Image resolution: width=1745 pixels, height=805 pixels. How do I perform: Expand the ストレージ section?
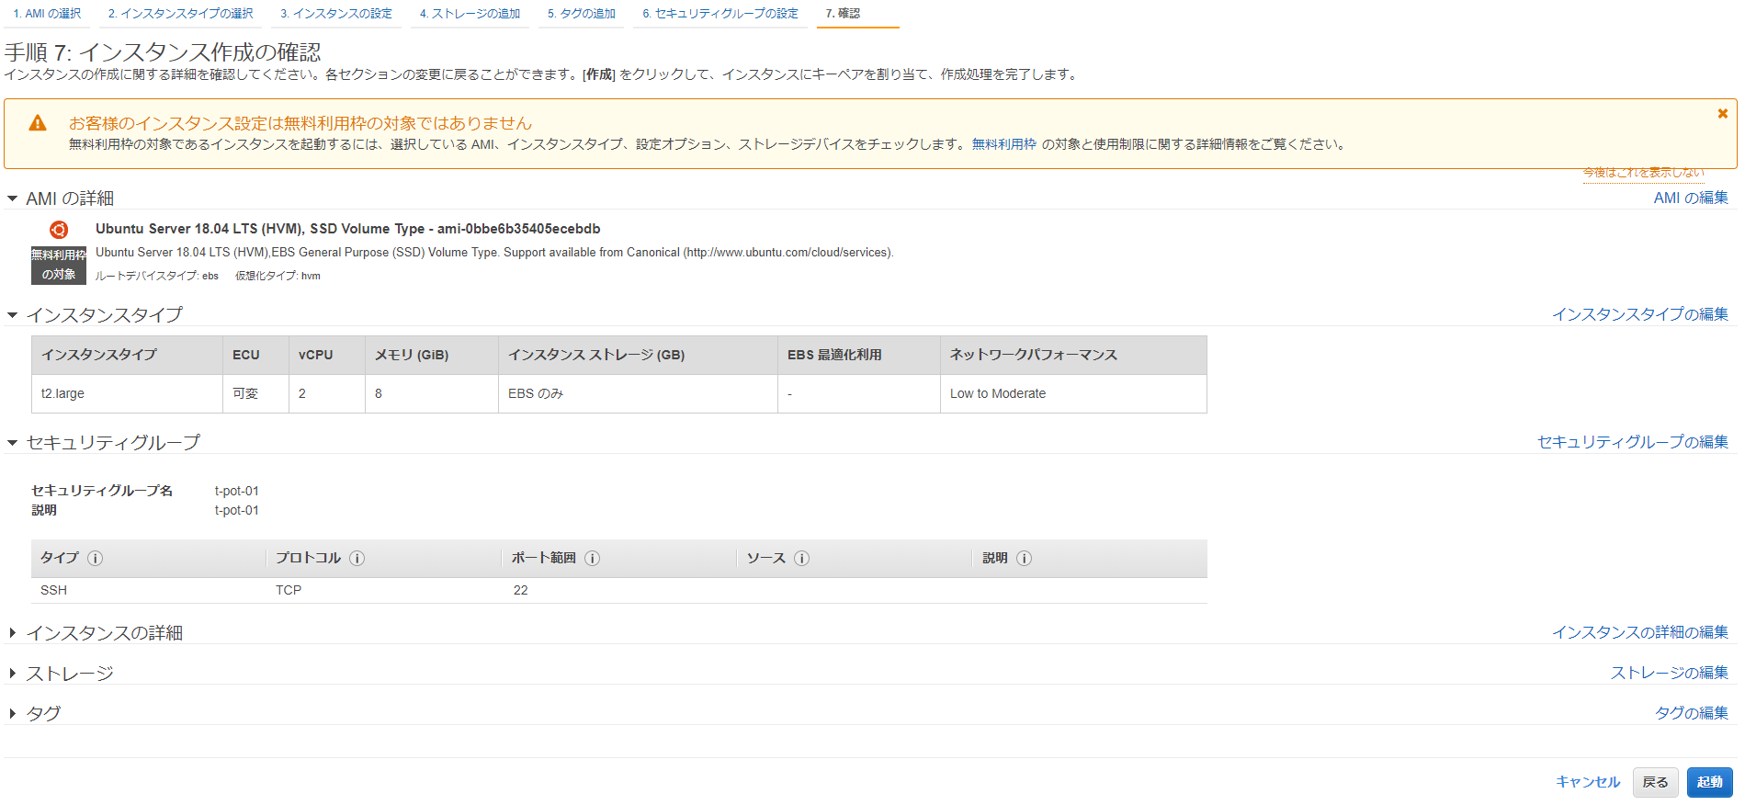coord(13,674)
